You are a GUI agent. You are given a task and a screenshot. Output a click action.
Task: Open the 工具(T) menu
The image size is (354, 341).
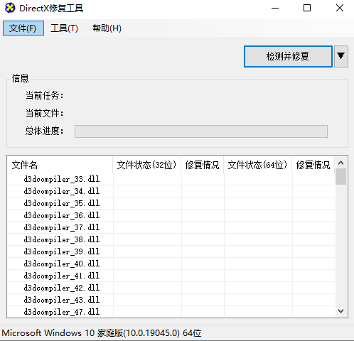coord(64,28)
